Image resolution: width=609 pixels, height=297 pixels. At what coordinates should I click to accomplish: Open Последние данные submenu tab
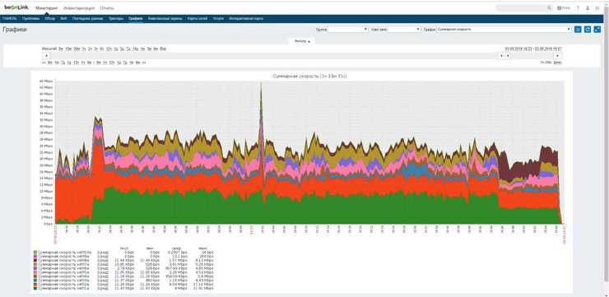pos(88,18)
